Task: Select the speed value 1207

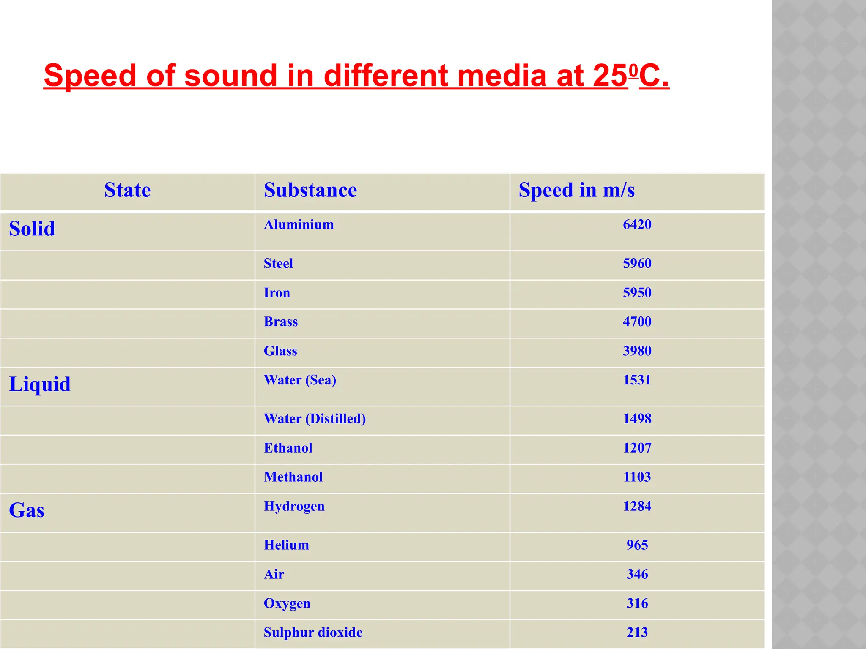Action: pos(637,448)
